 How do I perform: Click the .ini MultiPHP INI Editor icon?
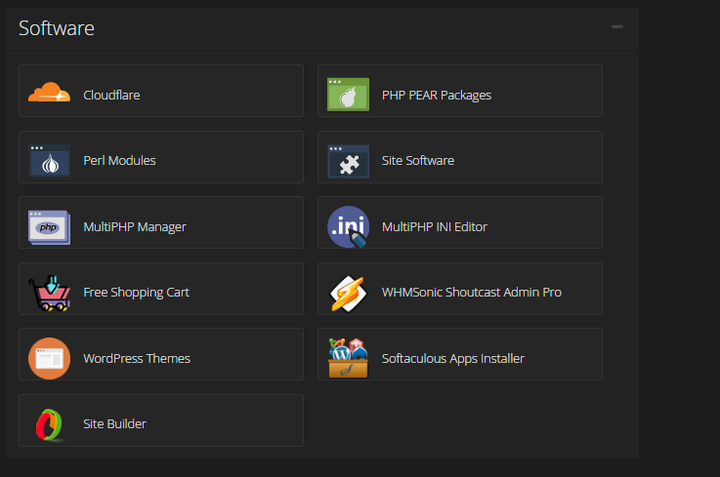348,226
